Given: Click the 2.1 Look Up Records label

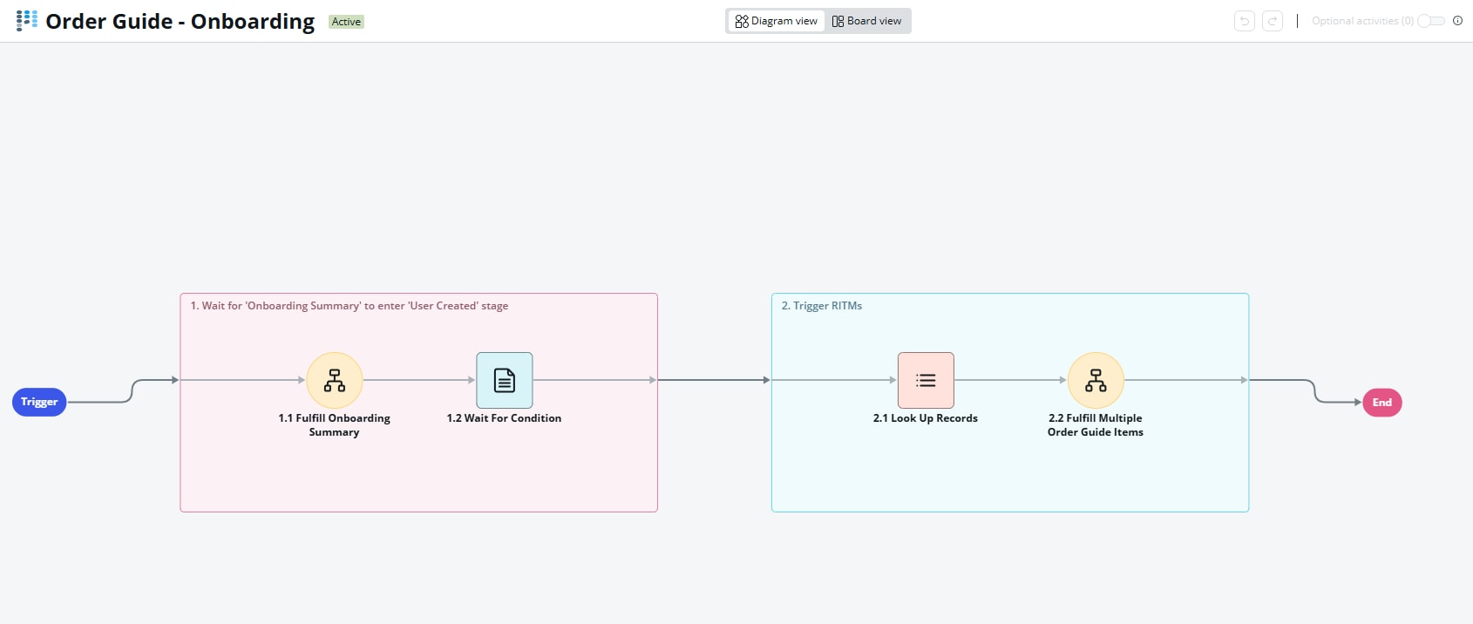Looking at the screenshot, I should click(x=926, y=418).
